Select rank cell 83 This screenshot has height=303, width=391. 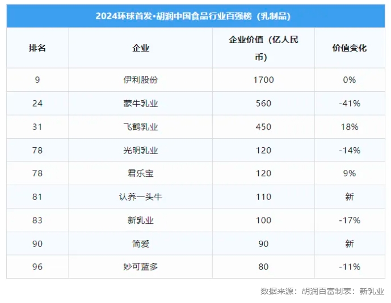[37, 220]
